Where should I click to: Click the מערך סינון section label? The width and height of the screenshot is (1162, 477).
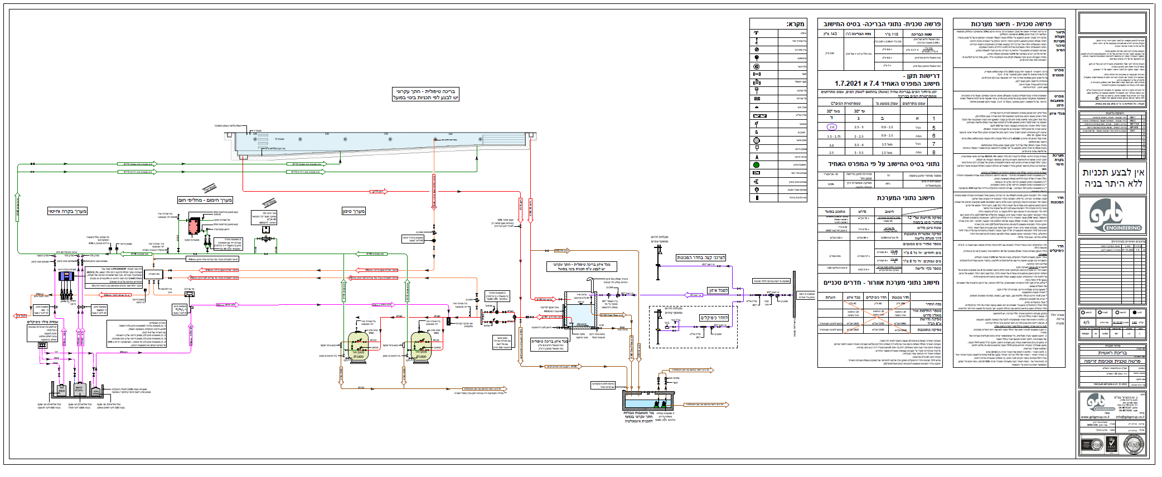pyautogui.click(x=354, y=211)
